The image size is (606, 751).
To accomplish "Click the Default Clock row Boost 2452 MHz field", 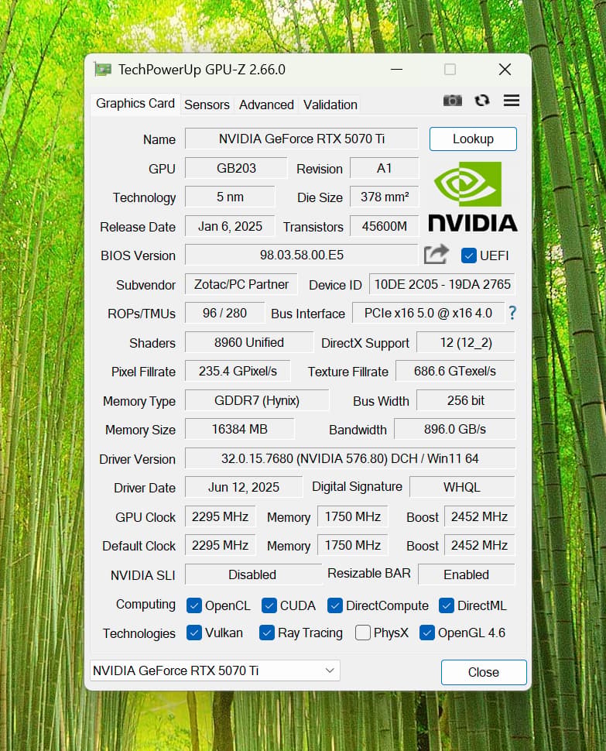I will pos(479,546).
